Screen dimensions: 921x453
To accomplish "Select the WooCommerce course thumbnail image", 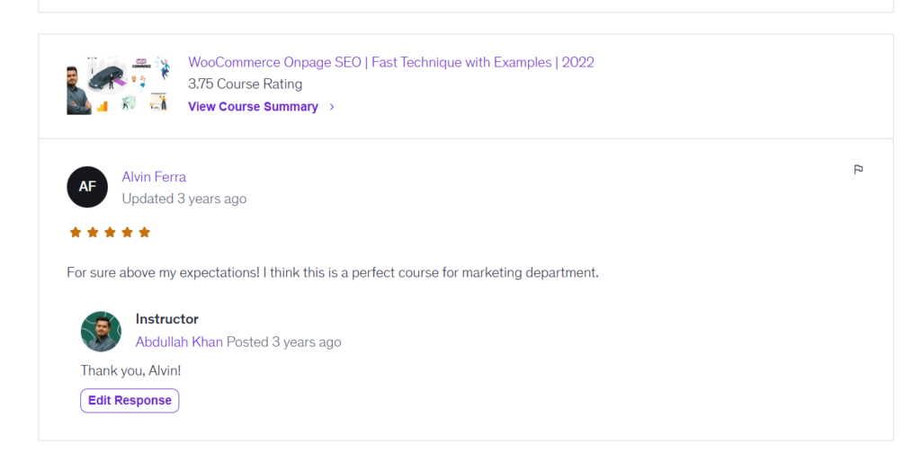I will tap(118, 85).
